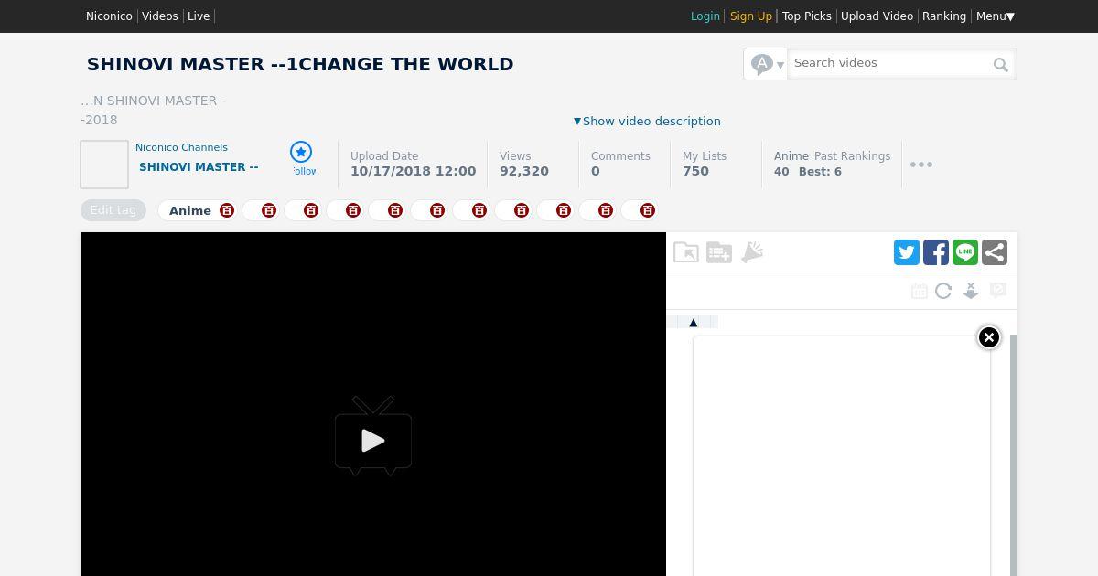Open the comment calendar icon
1098x576 pixels.
[x=920, y=291]
